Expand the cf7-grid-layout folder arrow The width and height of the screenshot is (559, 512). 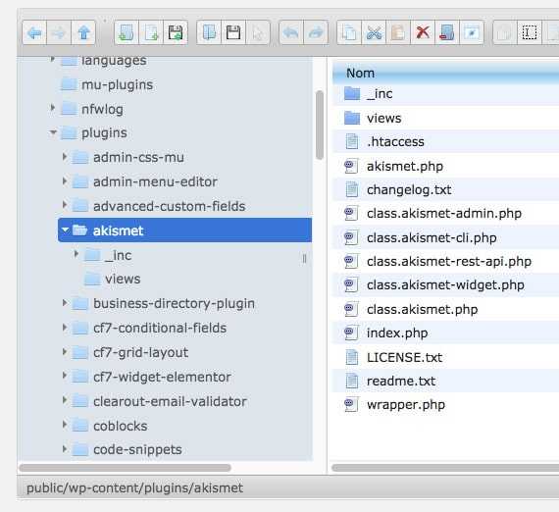(x=65, y=351)
